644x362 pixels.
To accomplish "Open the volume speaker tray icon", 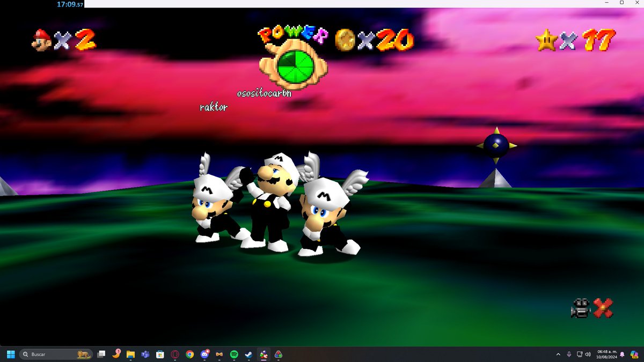I will click(x=588, y=354).
